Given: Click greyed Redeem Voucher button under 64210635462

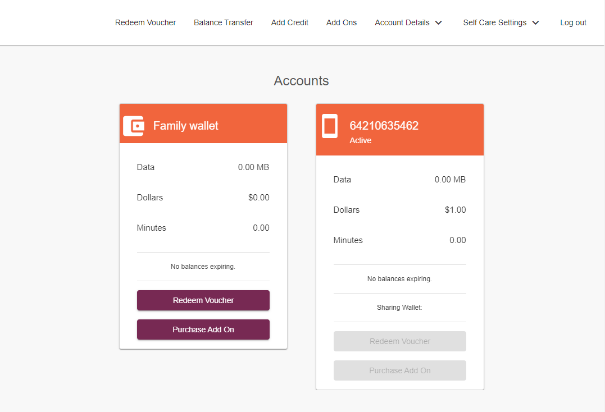Looking at the screenshot, I should [400, 341].
